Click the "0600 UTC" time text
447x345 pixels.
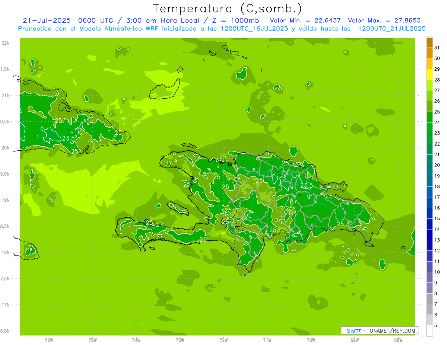point(96,20)
